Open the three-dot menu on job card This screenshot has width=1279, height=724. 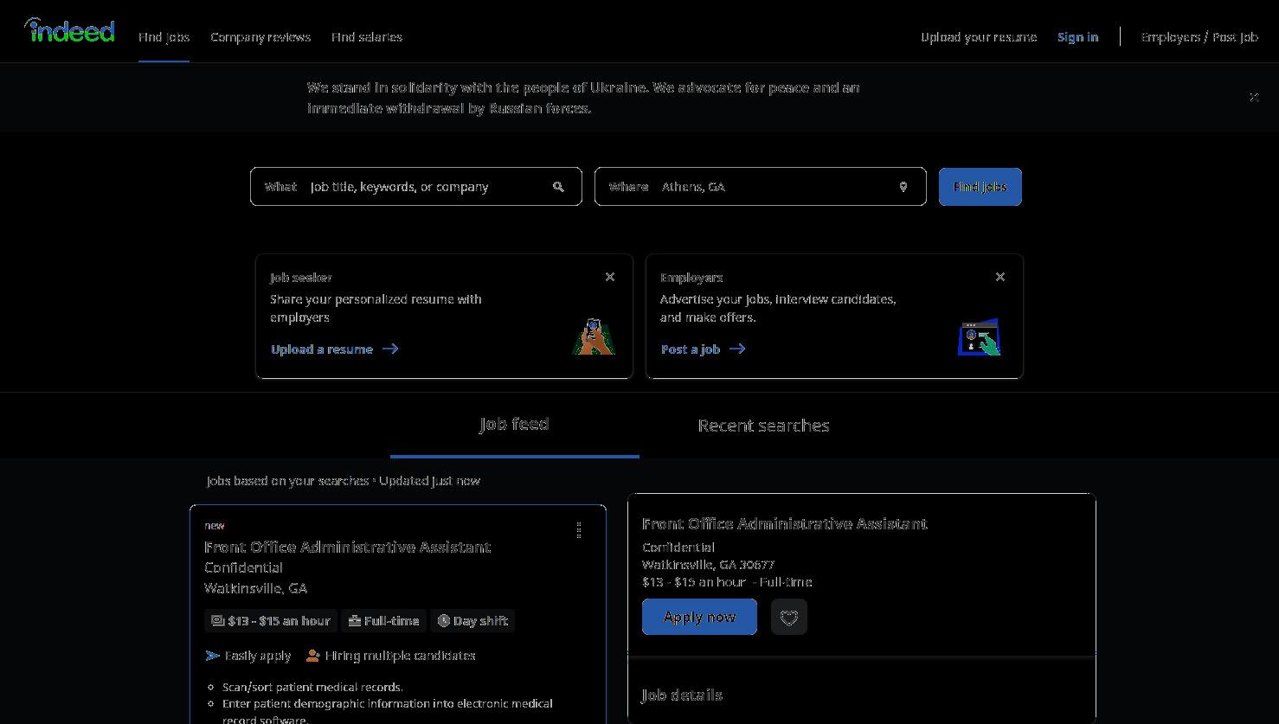point(579,530)
